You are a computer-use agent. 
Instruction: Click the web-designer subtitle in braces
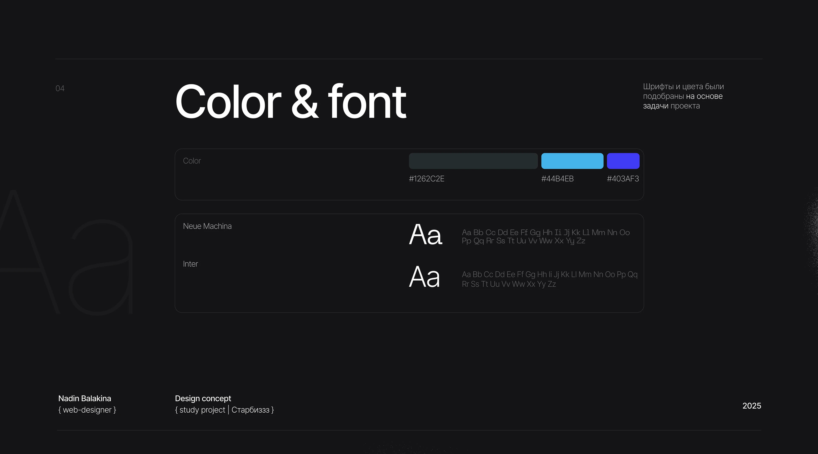coord(87,410)
